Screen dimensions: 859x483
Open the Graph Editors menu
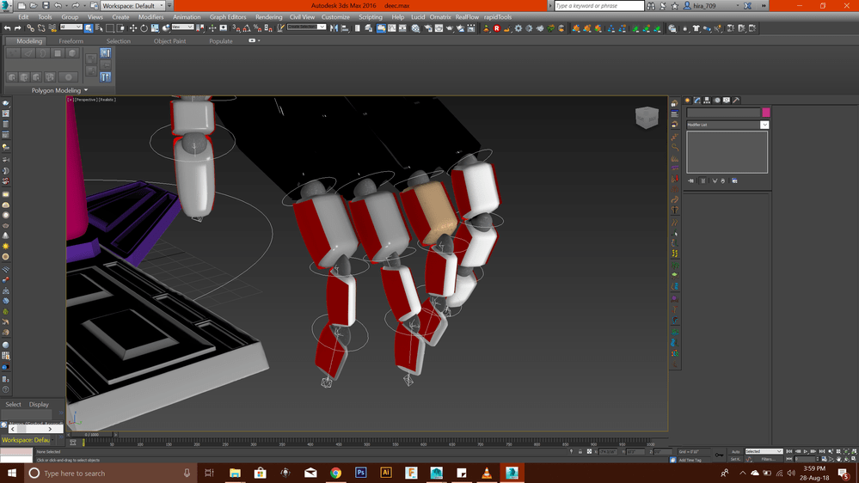point(228,17)
